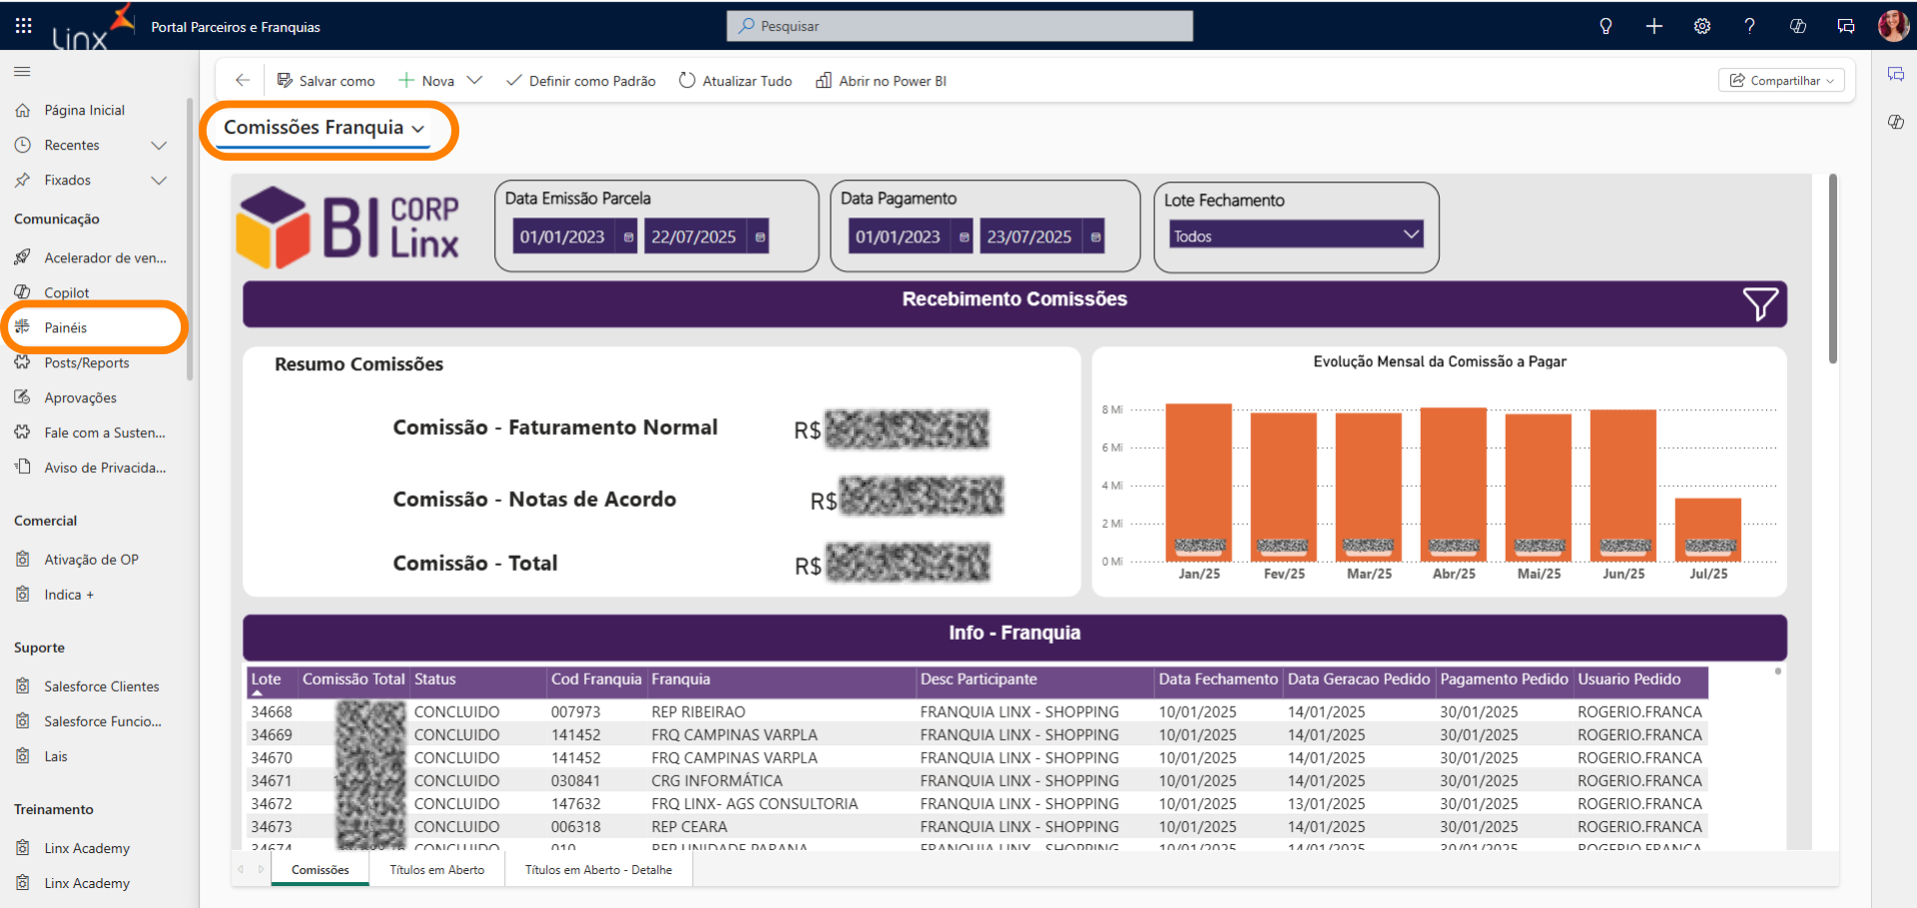Click the plus icon in top bar
Image resolution: width=1917 pixels, height=908 pixels.
(1653, 26)
